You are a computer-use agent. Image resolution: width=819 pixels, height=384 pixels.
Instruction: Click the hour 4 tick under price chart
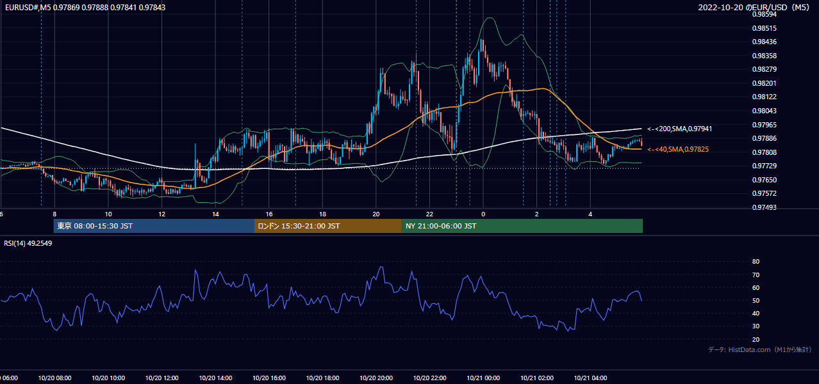coord(591,214)
